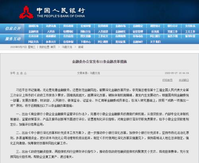The height and width of the screenshot is (163, 199).
Task: Click the 新闻 breadcrumb link
Action: coord(81,47)
